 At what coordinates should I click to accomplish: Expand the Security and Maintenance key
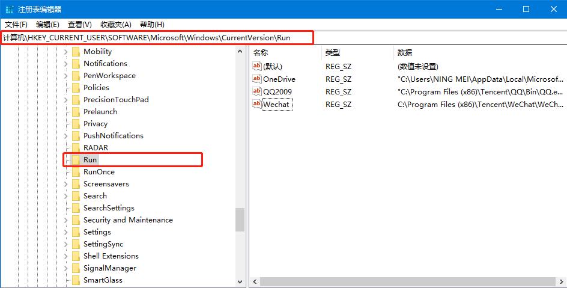pyautogui.click(x=65, y=220)
